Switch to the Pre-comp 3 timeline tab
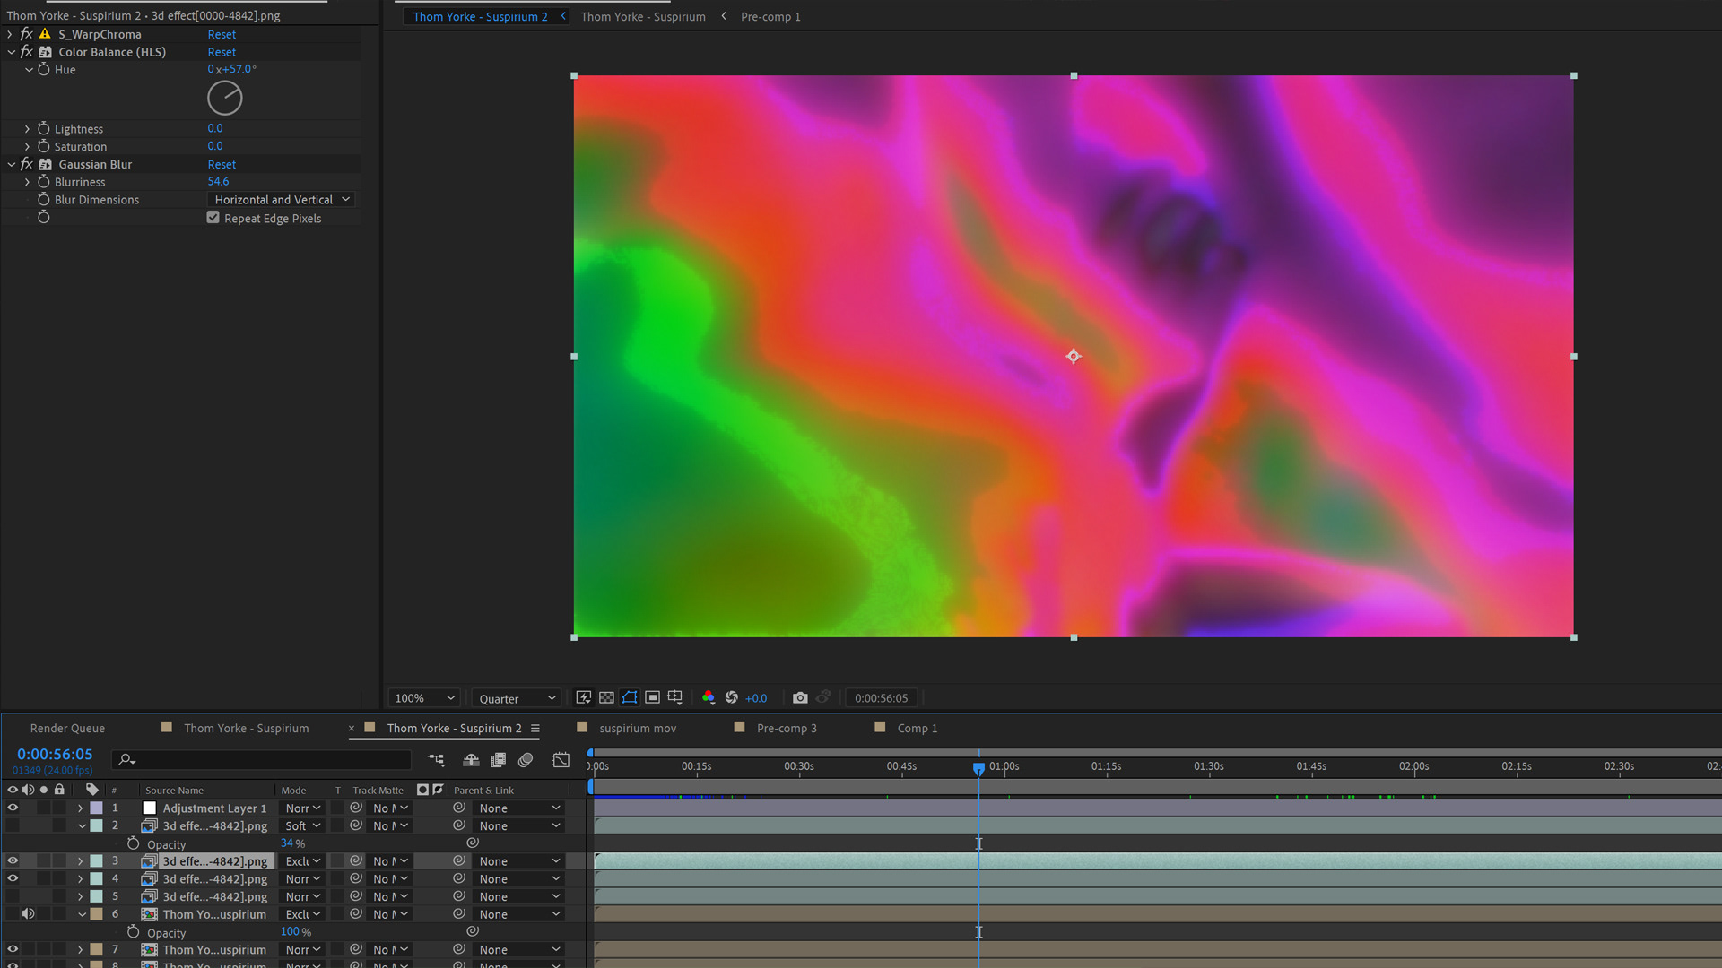Screen dimensions: 1722x968 pyautogui.click(x=786, y=728)
